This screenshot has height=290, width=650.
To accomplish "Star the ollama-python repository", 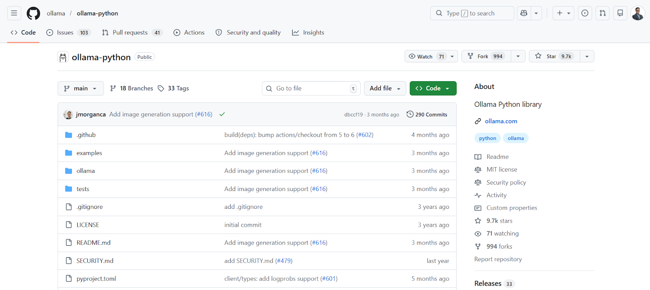I will (x=555, y=56).
